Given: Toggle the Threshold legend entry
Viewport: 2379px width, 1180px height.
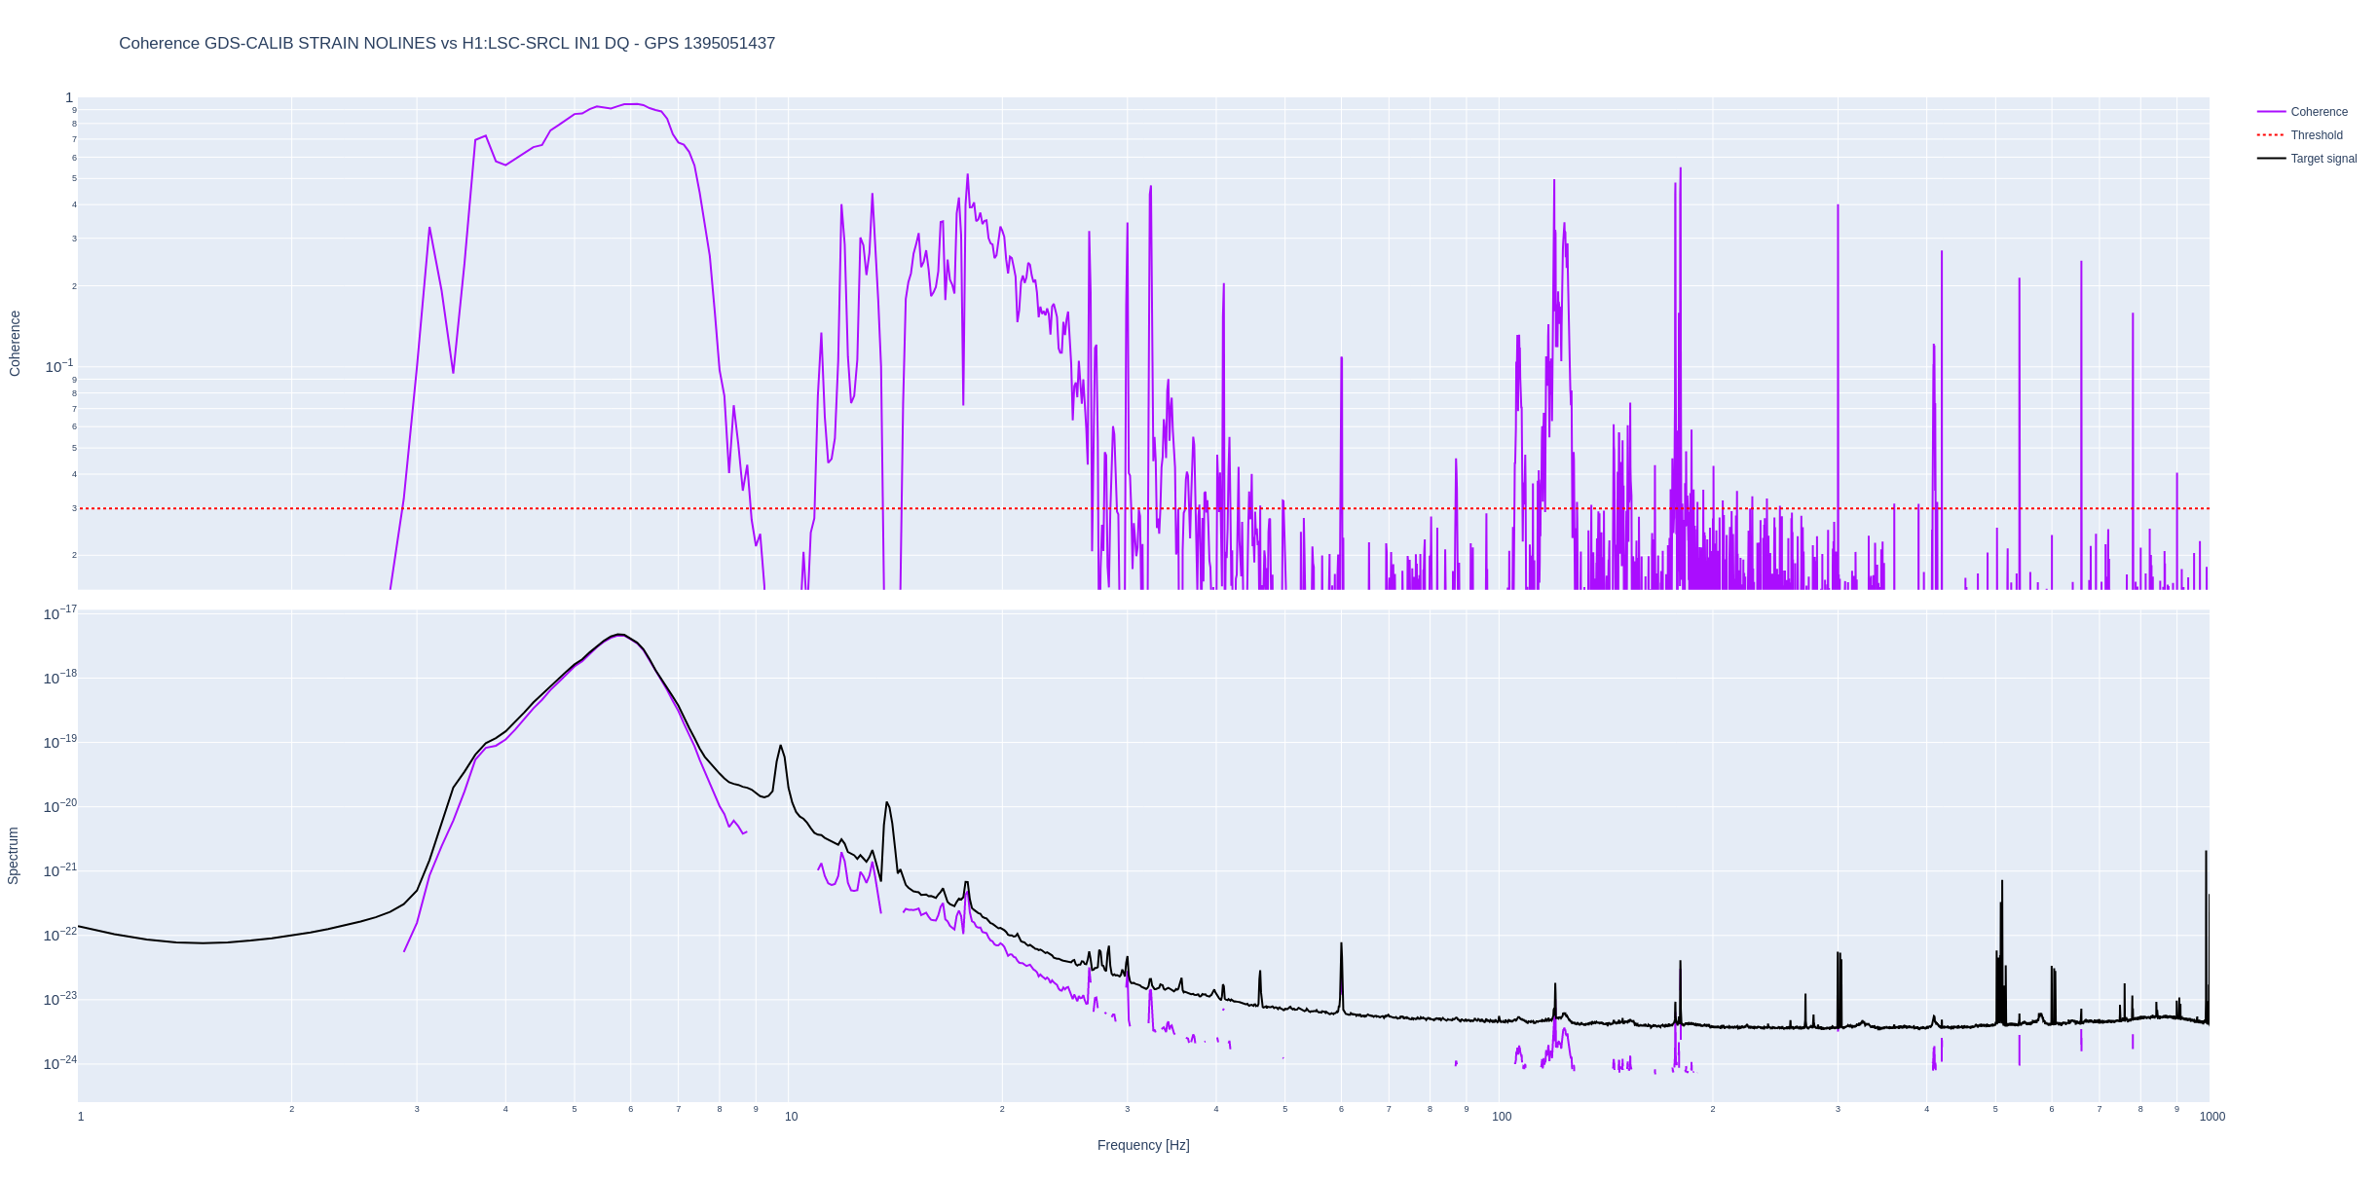Looking at the screenshot, I should coord(2316,135).
